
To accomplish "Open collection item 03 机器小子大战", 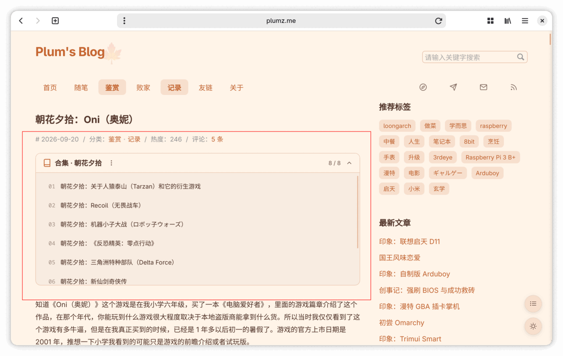I will tap(122, 224).
